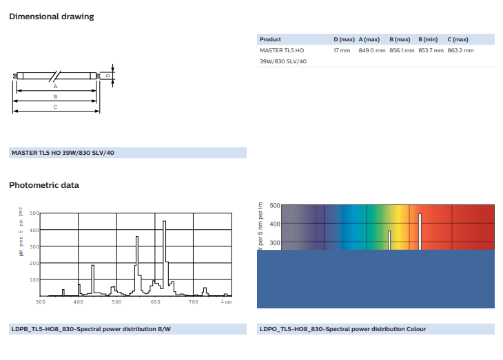Click dimension label C in the drawing
This screenshot has height=360, width=503.
point(55,107)
